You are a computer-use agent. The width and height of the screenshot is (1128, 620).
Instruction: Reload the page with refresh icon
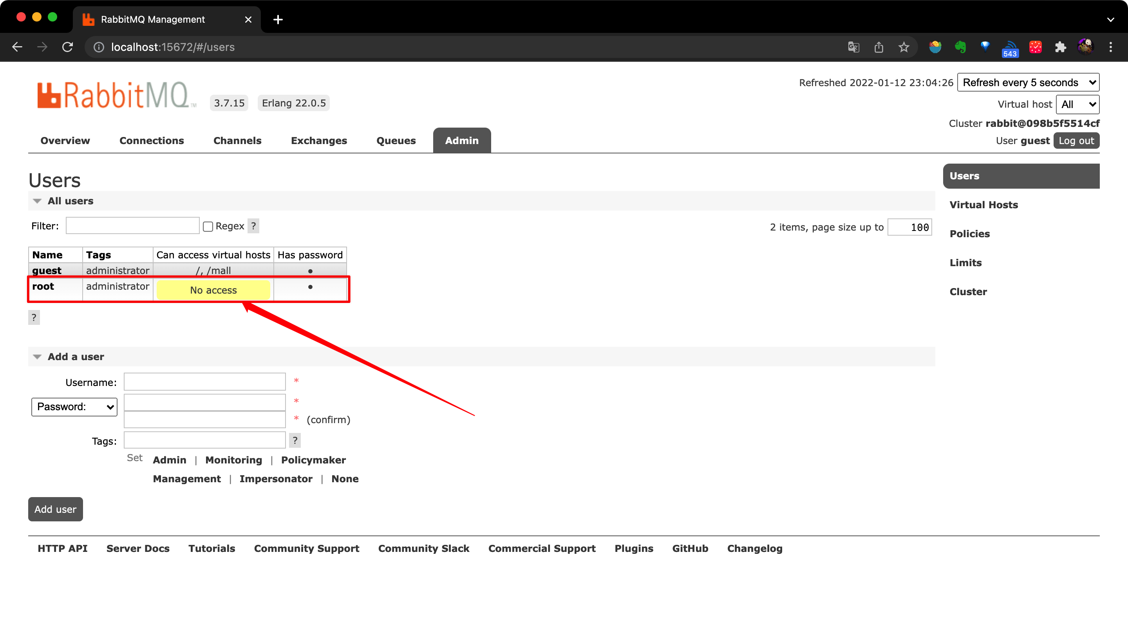point(67,47)
